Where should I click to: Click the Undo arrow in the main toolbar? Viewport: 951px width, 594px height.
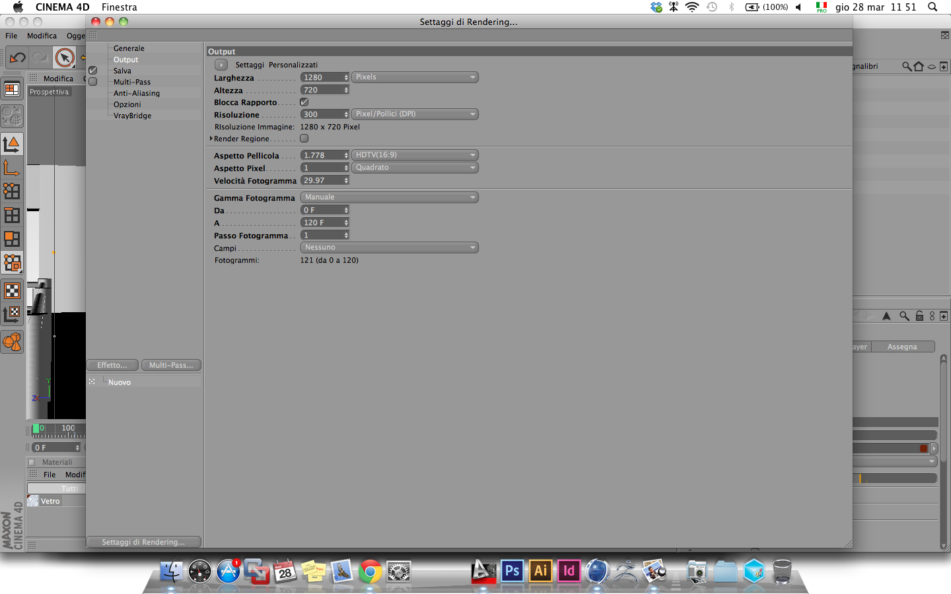click(x=18, y=58)
